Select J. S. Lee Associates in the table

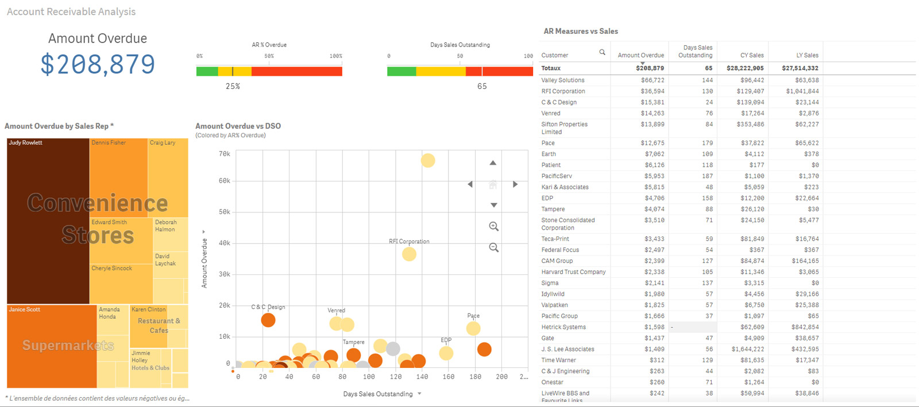(x=567, y=349)
